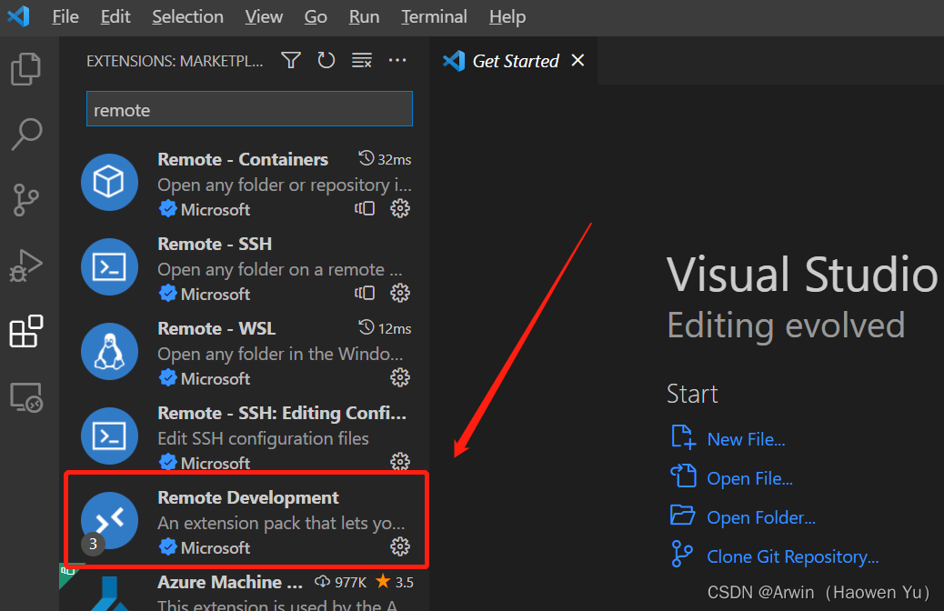The image size is (944, 611).
Task: Select the Remote - WSL extension title
Action: pyautogui.click(x=216, y=328)
